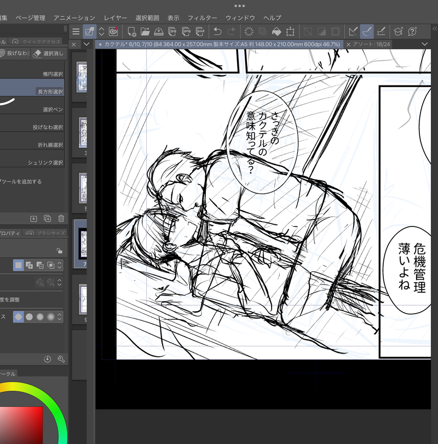Screen dimensions: 438x444
Task: Choose weak anti-aliasing option
Action: (29, 317)
